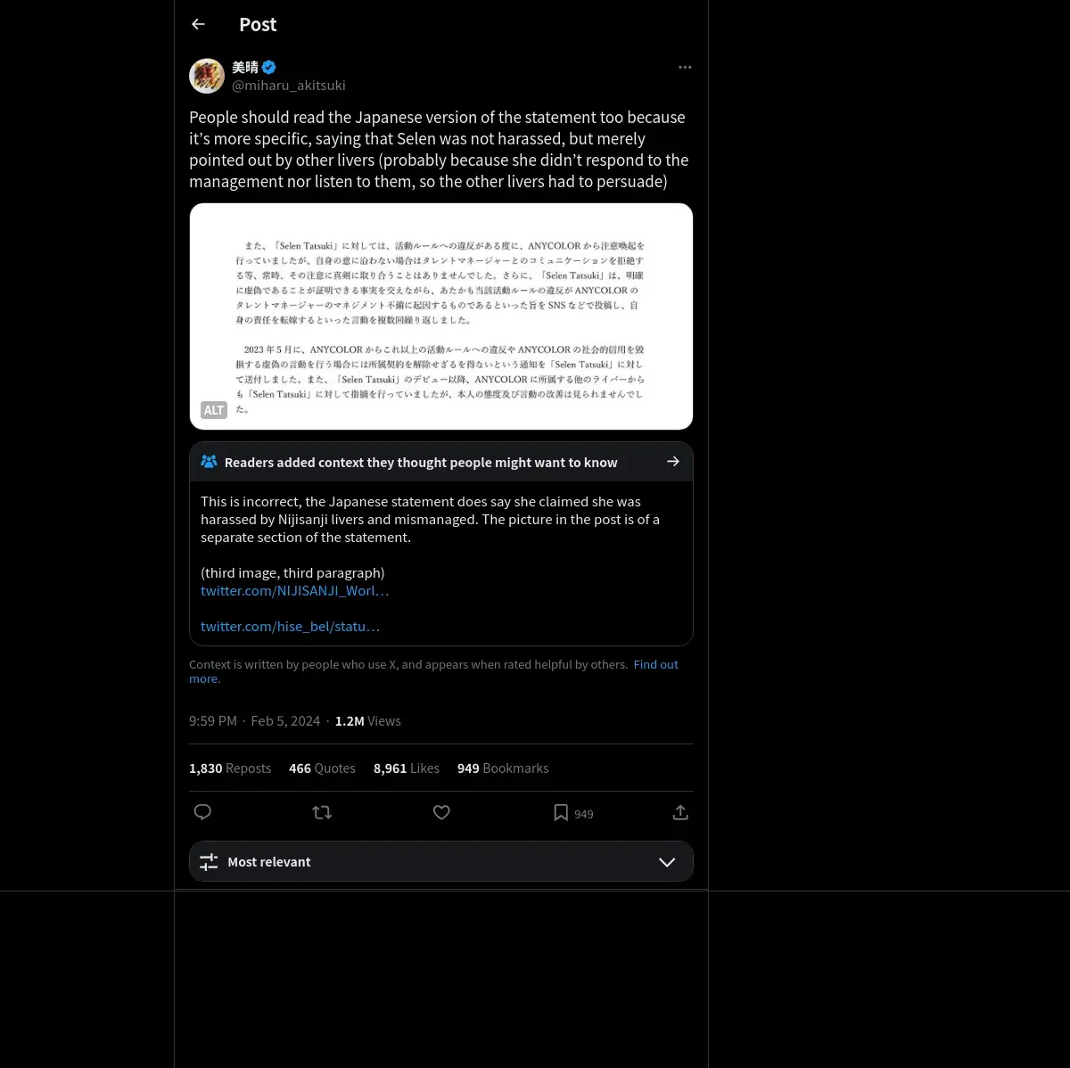Open the image ALT description badge
This screenshot has height=1068, width=1070.
214,410
